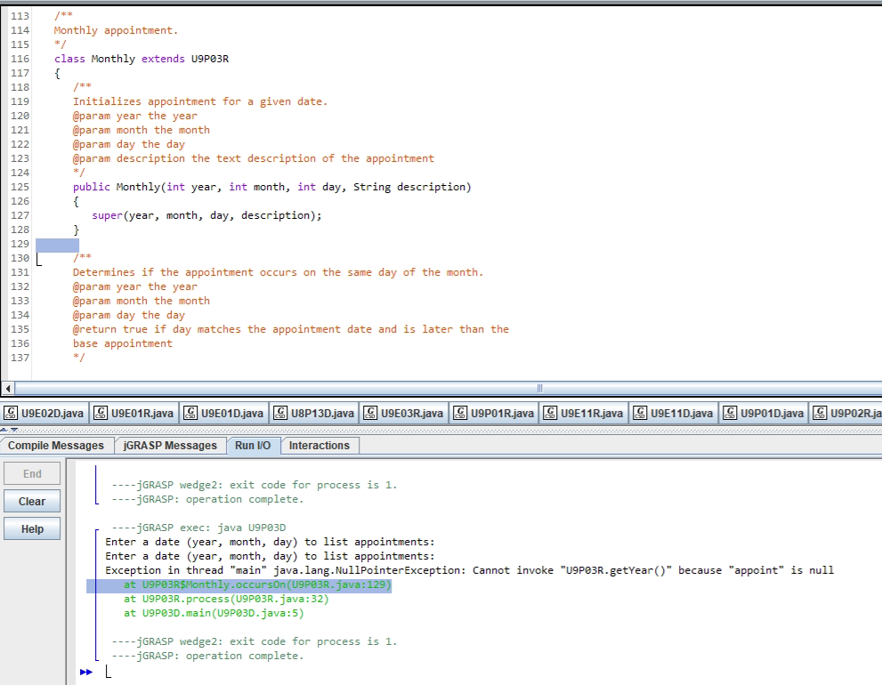Image resolution: width=882 pixels, height=685 pixels.
Task: Open Help from the Run I/O panel
Action: pyautogui.click(x=31, y=528)
